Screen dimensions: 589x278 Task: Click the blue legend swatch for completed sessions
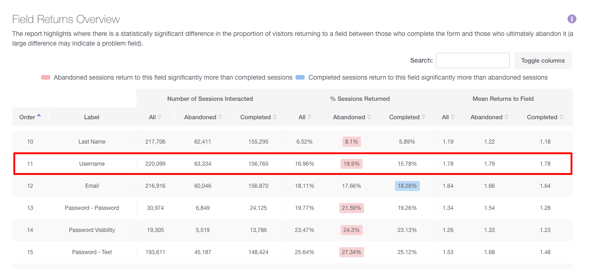click(x=300, y=77)
